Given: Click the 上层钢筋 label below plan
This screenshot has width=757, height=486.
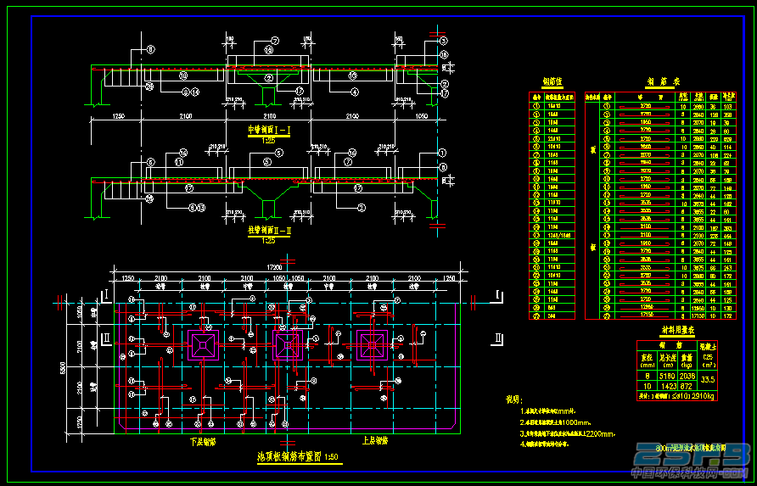Looking at the screenshot, I should (x=375, y=441).
